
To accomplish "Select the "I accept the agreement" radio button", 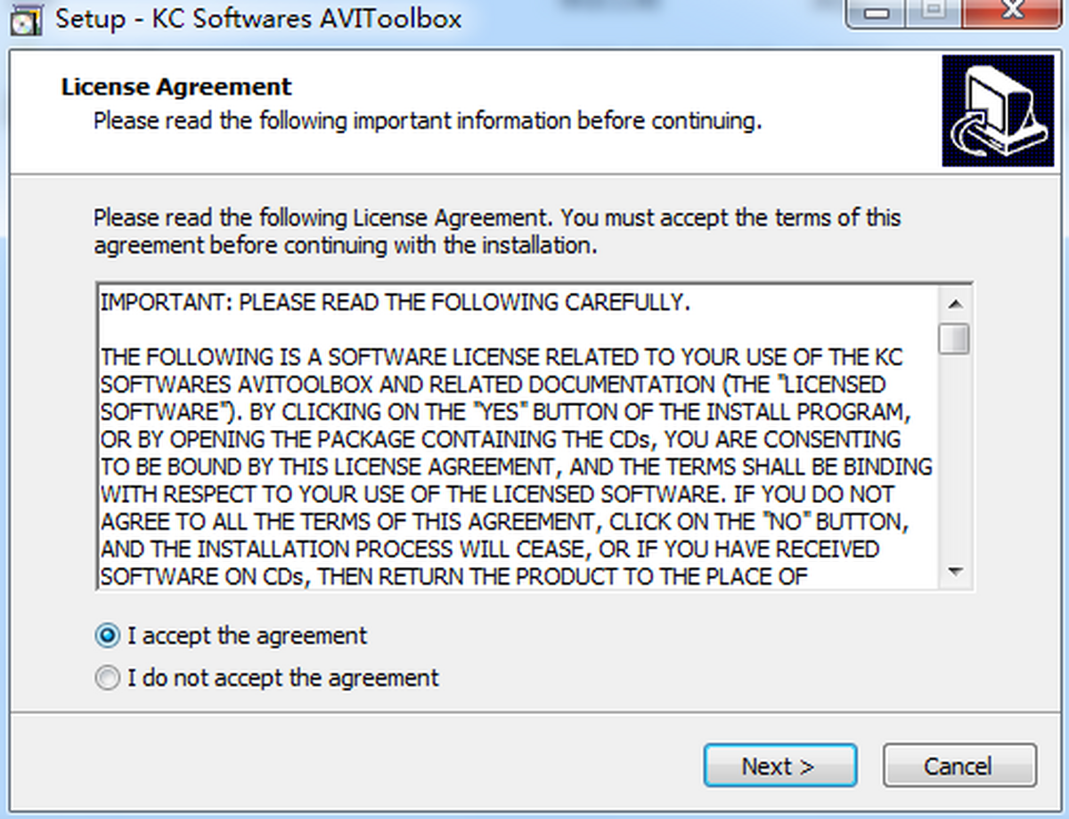I will pos(107,636).
